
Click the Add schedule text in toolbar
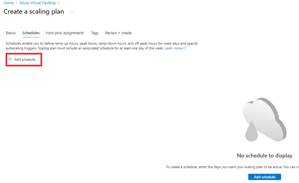[25, 59]
